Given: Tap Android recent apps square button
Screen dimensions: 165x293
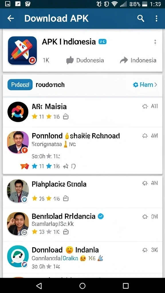Looking at the screenshot, I should point(126,286).
